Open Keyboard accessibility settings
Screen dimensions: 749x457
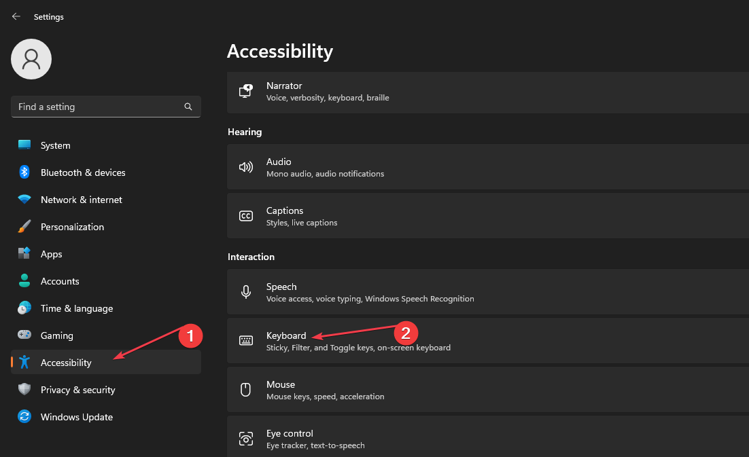pyautogui.click(x=488, y=341)
